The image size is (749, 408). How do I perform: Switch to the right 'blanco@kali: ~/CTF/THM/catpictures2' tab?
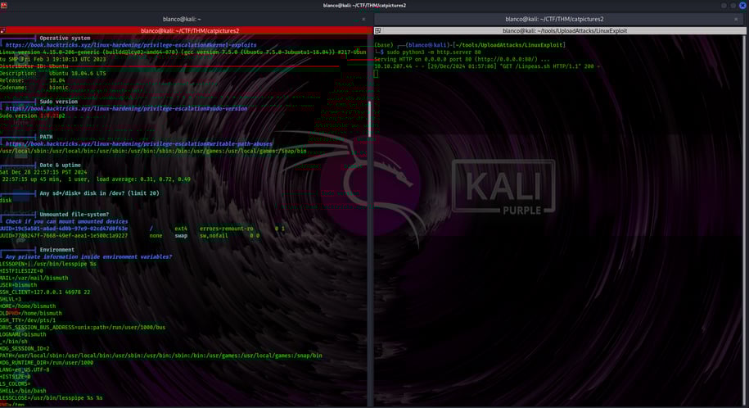(554, 19)
